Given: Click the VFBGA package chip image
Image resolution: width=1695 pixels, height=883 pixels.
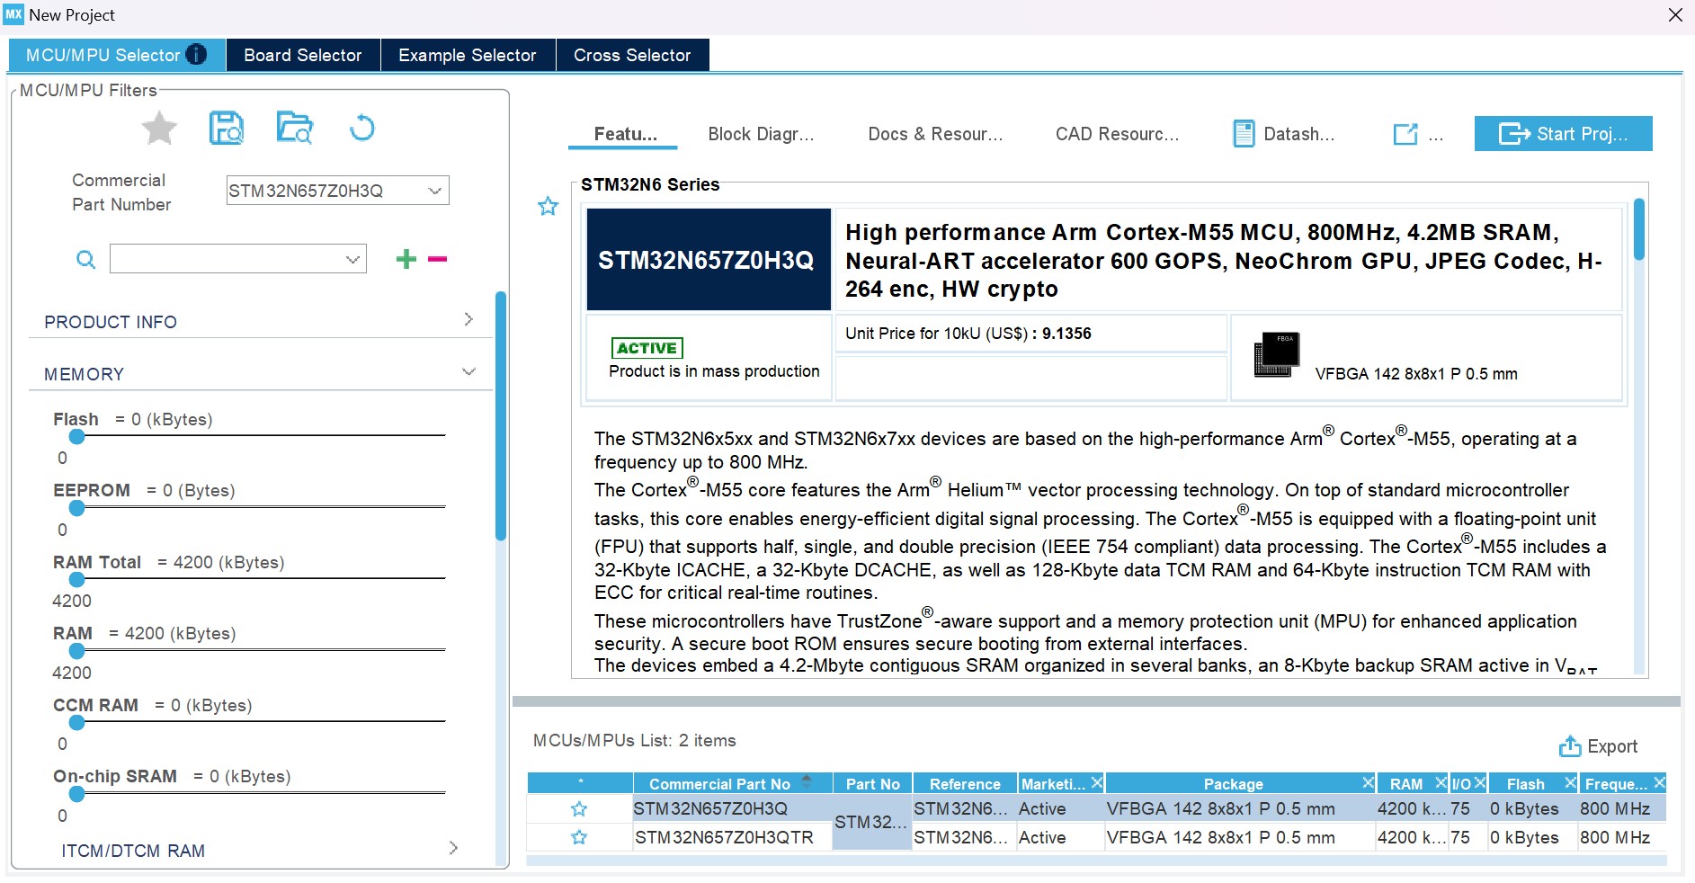Looking at the screenshot, I should point(1277,355).
